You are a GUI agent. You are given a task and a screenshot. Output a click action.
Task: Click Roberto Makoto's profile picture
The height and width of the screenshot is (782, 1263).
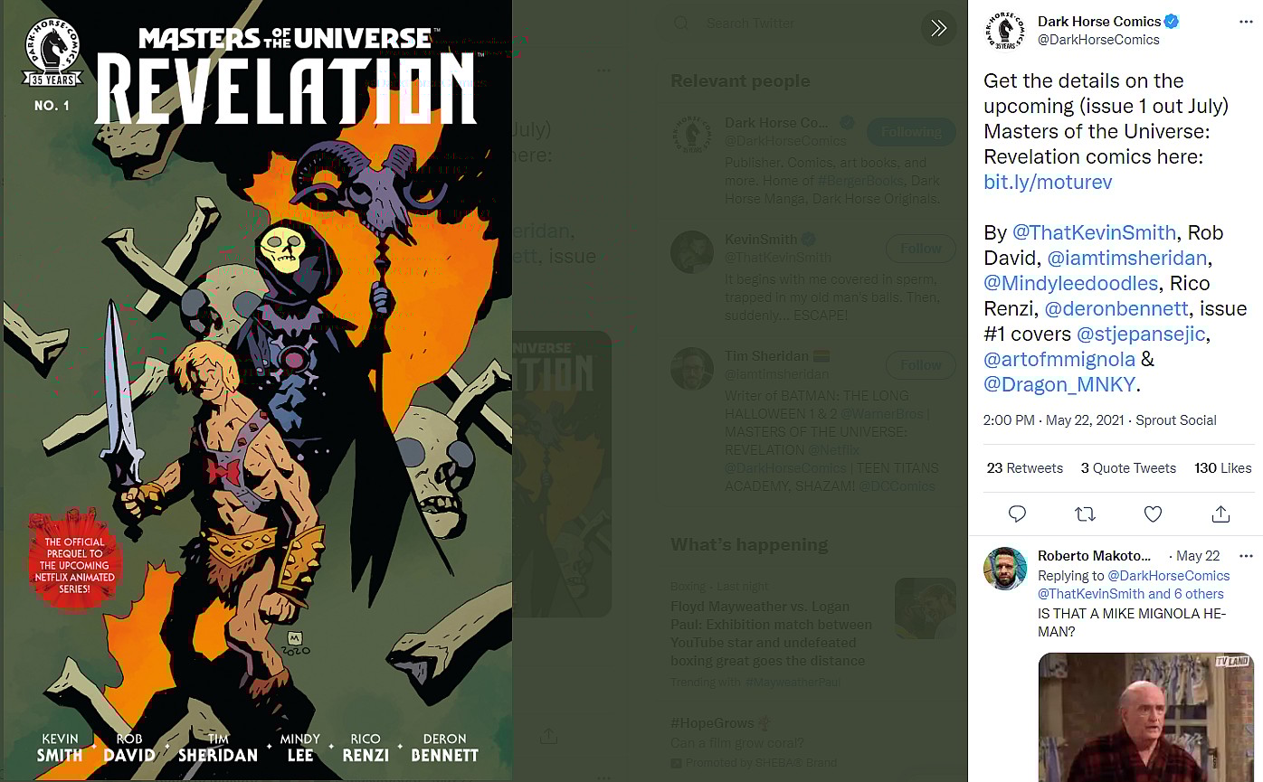tap(1005, 569)
